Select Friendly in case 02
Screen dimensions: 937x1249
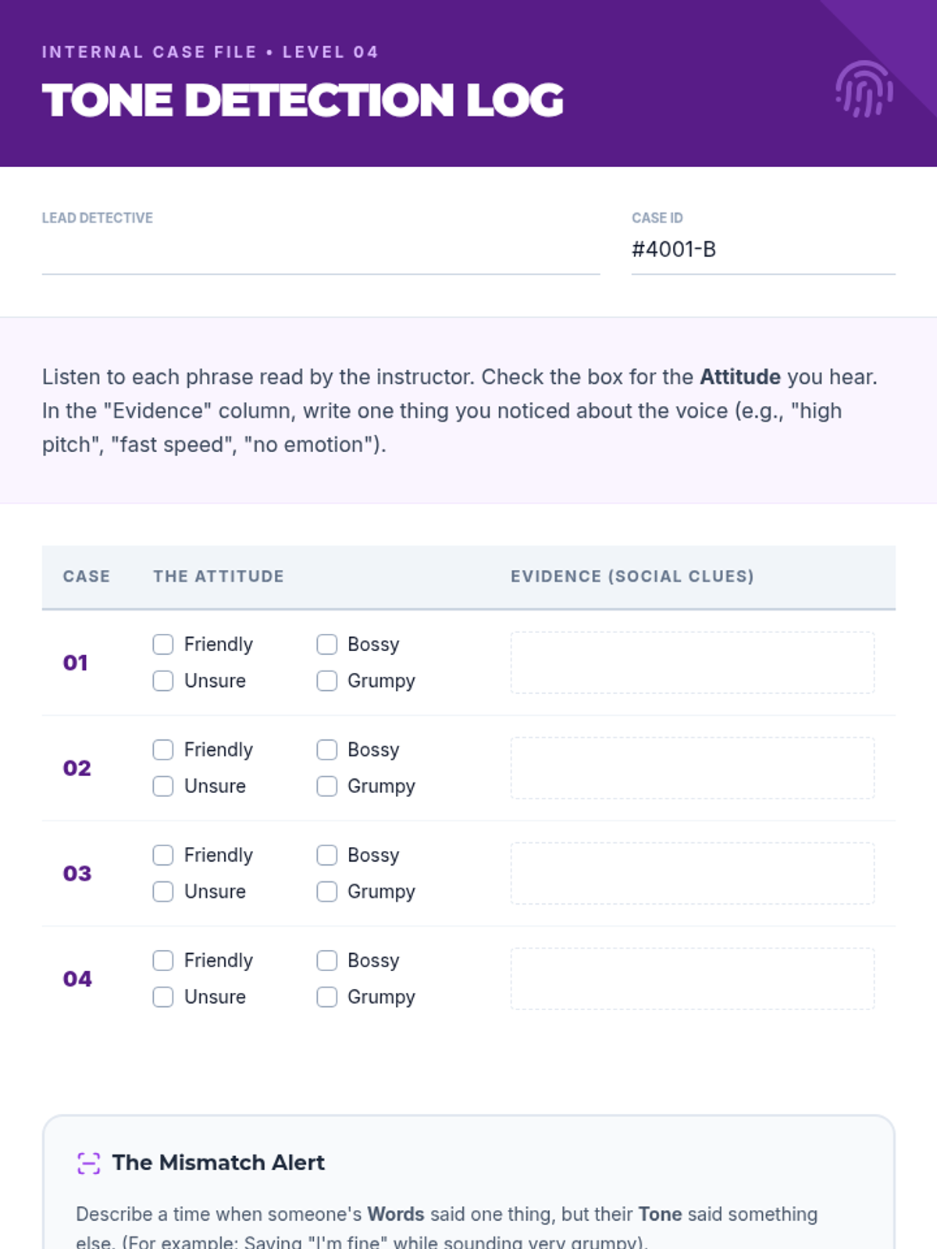pos(163,750)
